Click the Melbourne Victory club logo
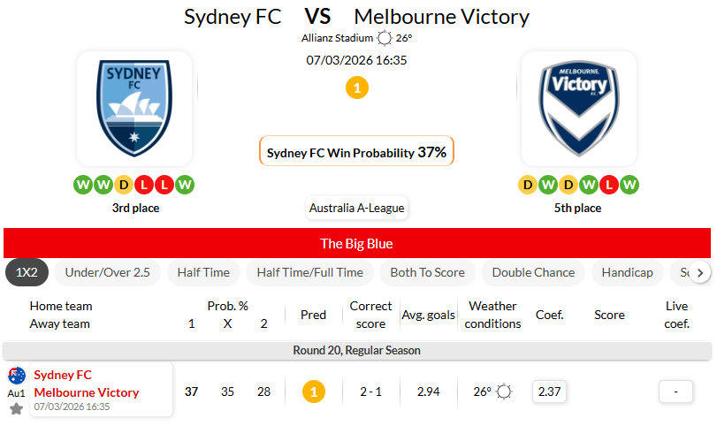 click(578, 108)
